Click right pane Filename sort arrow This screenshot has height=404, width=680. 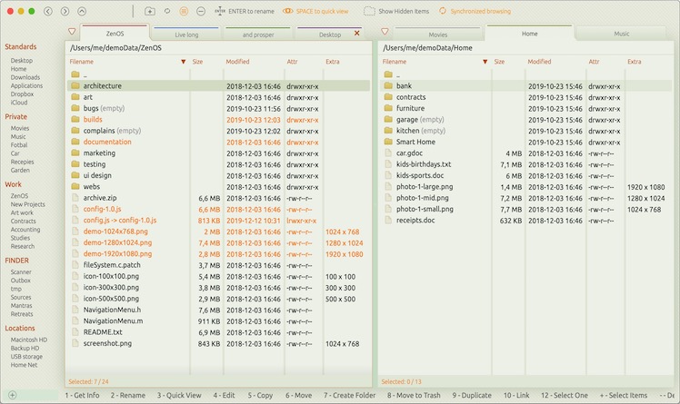pos(485,62)
